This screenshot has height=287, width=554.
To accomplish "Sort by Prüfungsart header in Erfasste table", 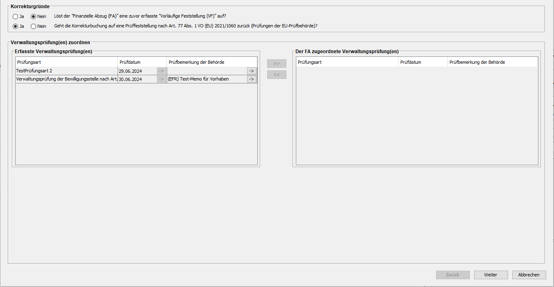I will click(66, 62).
